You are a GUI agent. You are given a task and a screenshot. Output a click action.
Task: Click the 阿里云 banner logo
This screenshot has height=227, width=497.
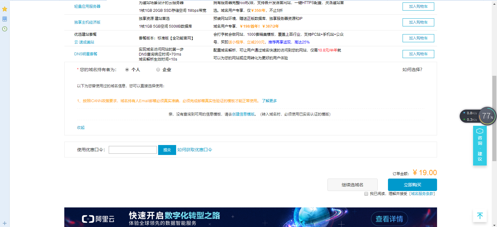click(98, 219)
